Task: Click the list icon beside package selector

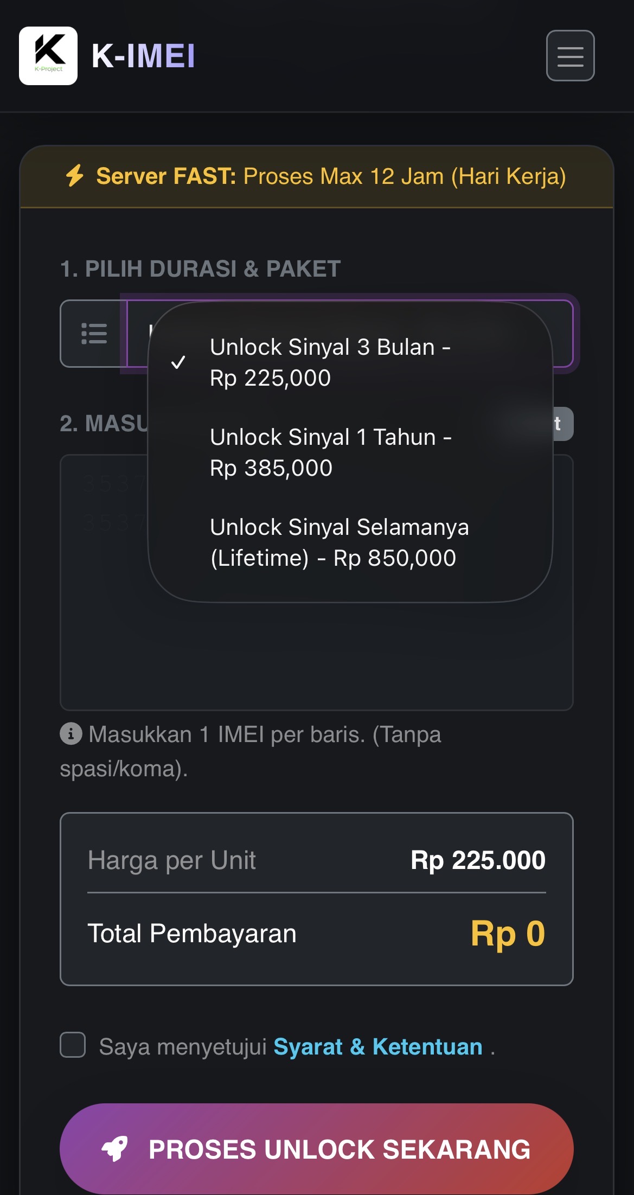Action: pyautogui.click(x=94, y=334)
